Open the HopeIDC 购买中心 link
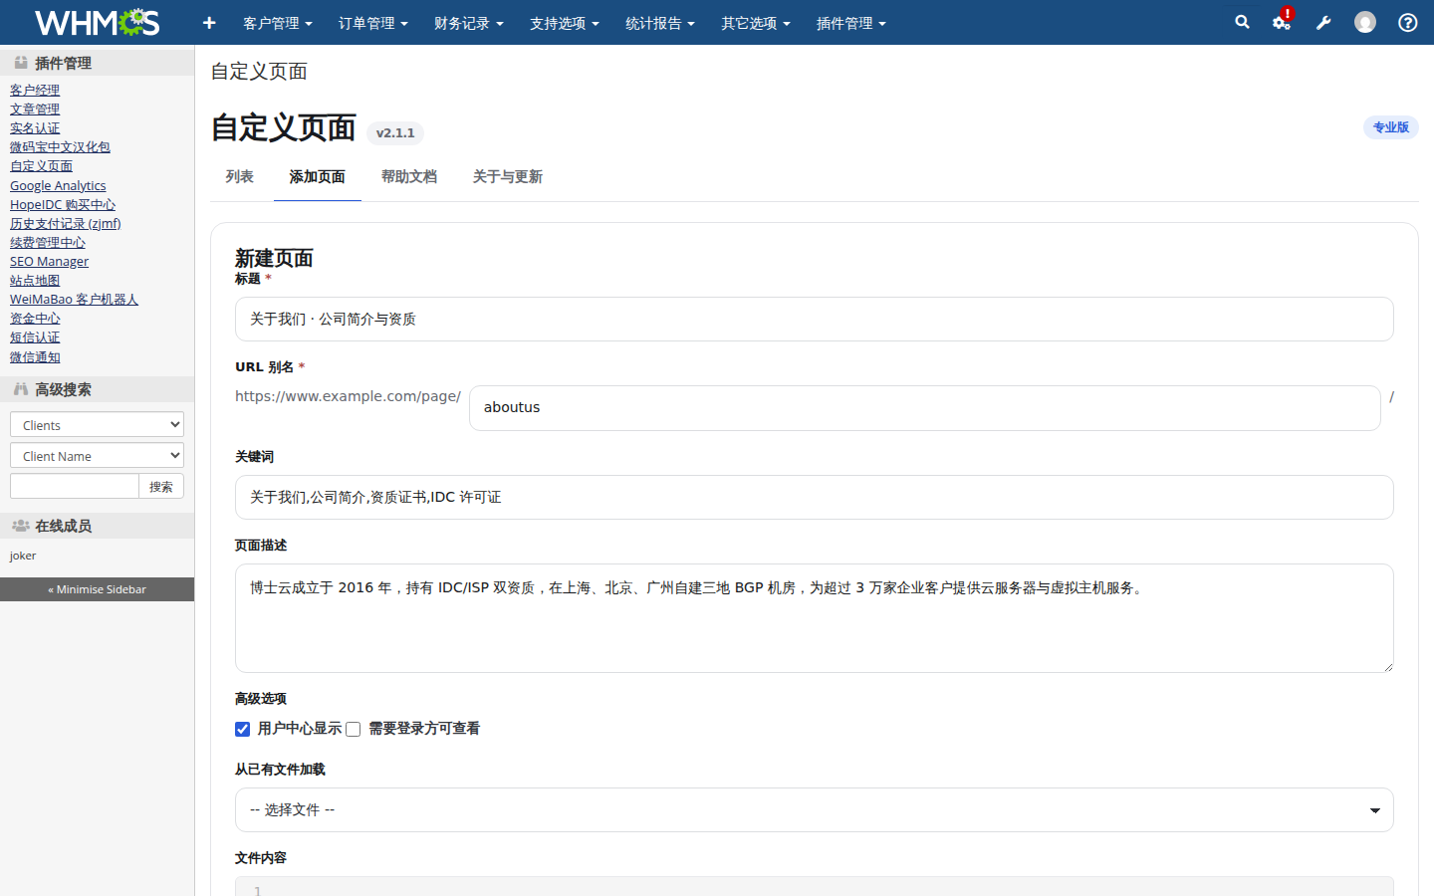This screenshot has height=896, width=1434. pos(63,205)
